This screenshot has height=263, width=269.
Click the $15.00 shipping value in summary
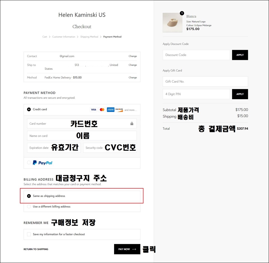[x=243, y=116]
